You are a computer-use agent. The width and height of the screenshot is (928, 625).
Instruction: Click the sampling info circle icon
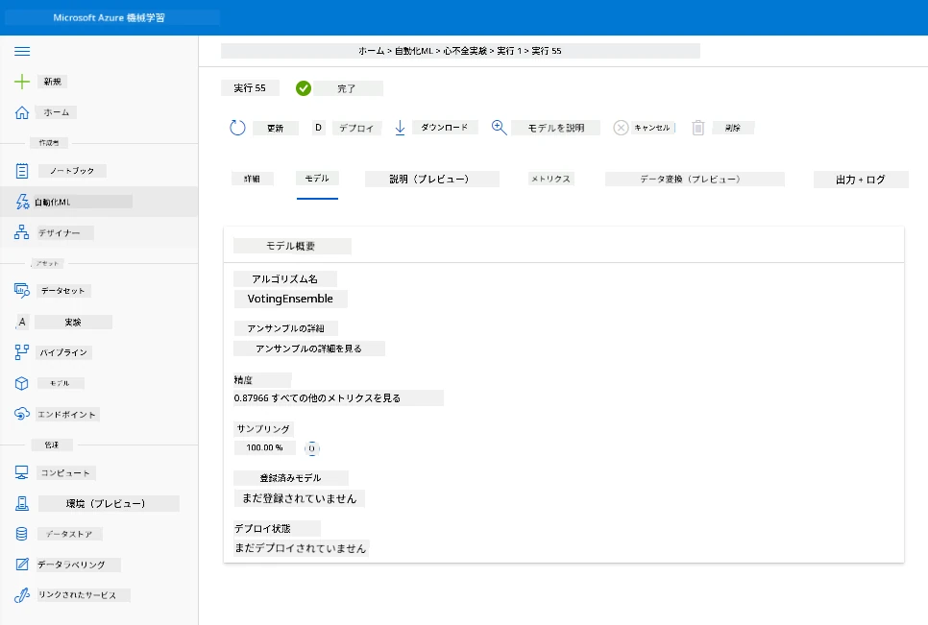312,448
